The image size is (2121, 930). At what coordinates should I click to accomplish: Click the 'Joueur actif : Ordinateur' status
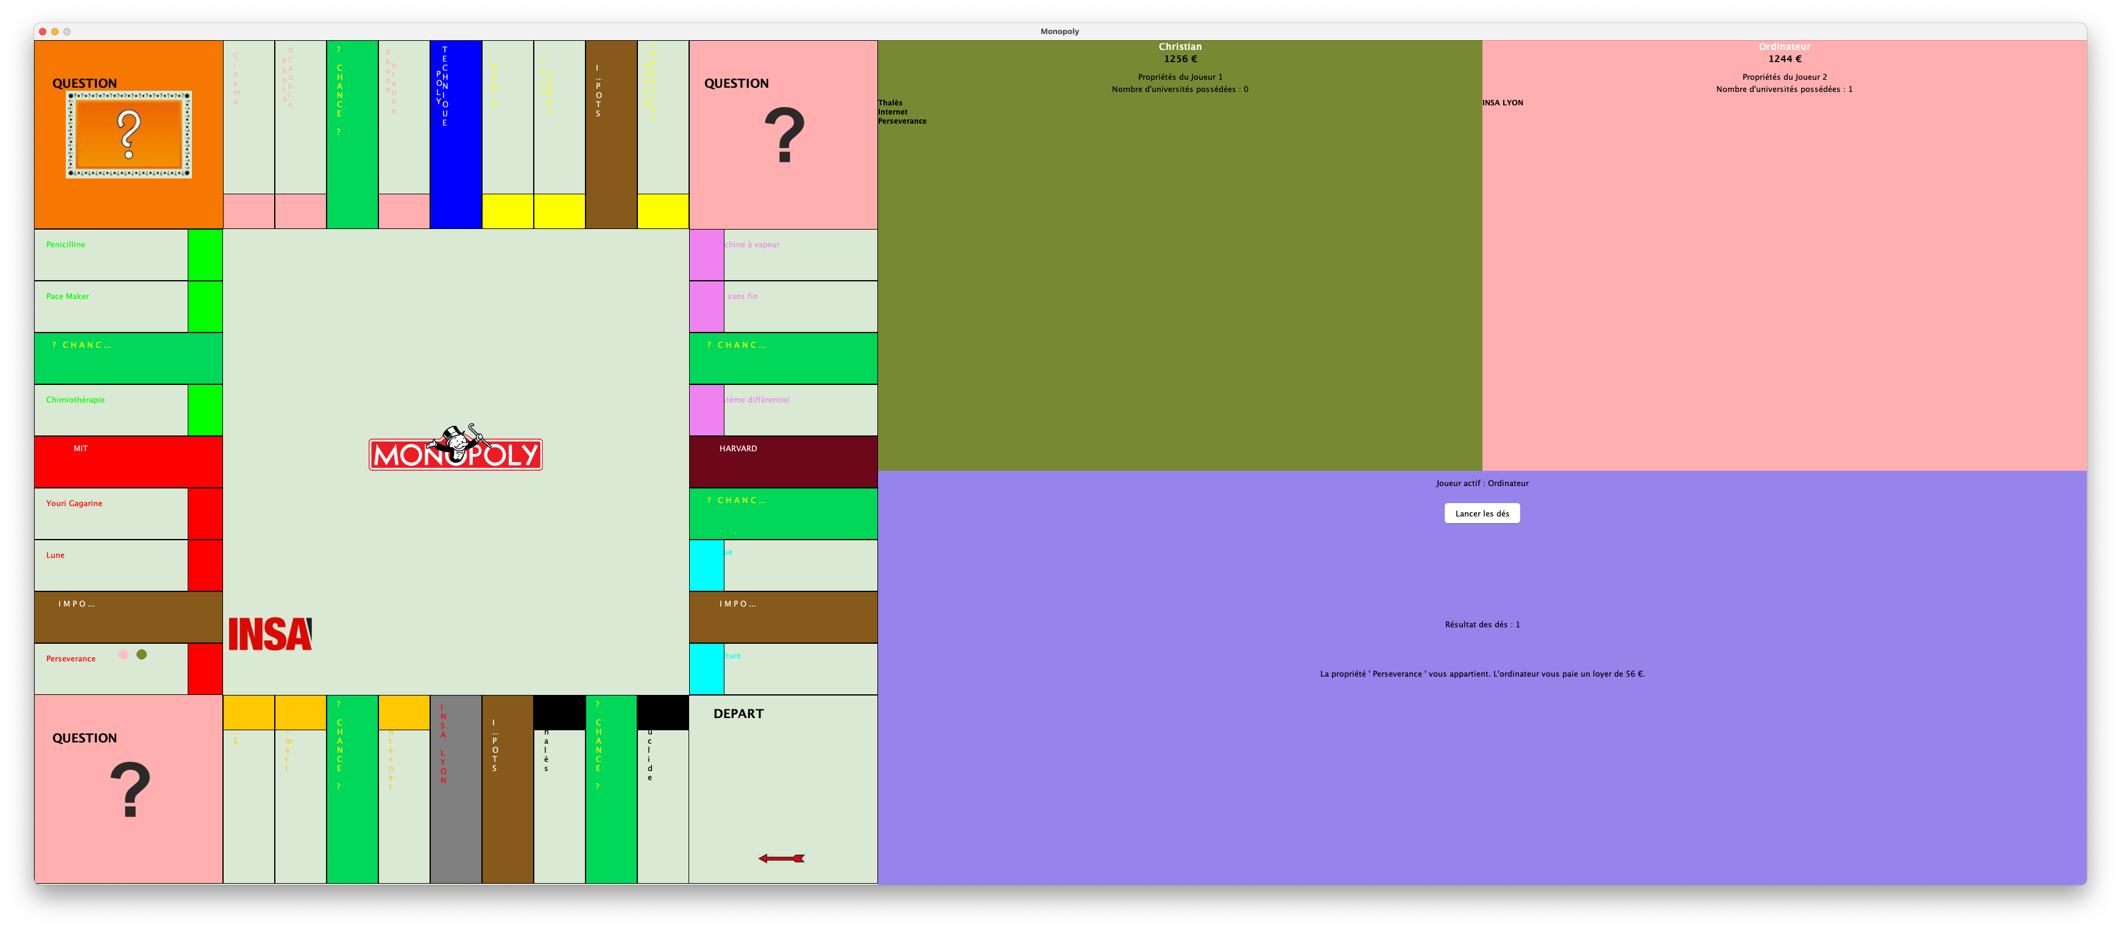tap(1482, 483)
